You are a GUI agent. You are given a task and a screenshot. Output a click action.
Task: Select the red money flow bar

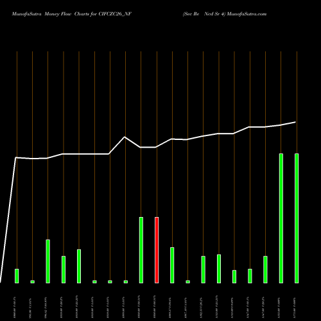157,250
